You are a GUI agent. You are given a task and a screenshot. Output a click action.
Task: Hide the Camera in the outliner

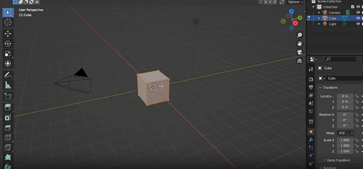tap(358, 13)
